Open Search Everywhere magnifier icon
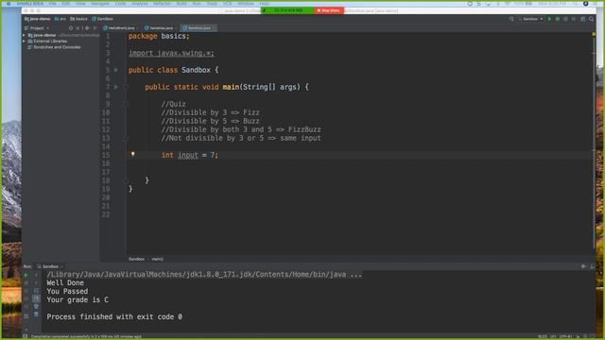Screen dimensions: 605x340 point(591,19)
